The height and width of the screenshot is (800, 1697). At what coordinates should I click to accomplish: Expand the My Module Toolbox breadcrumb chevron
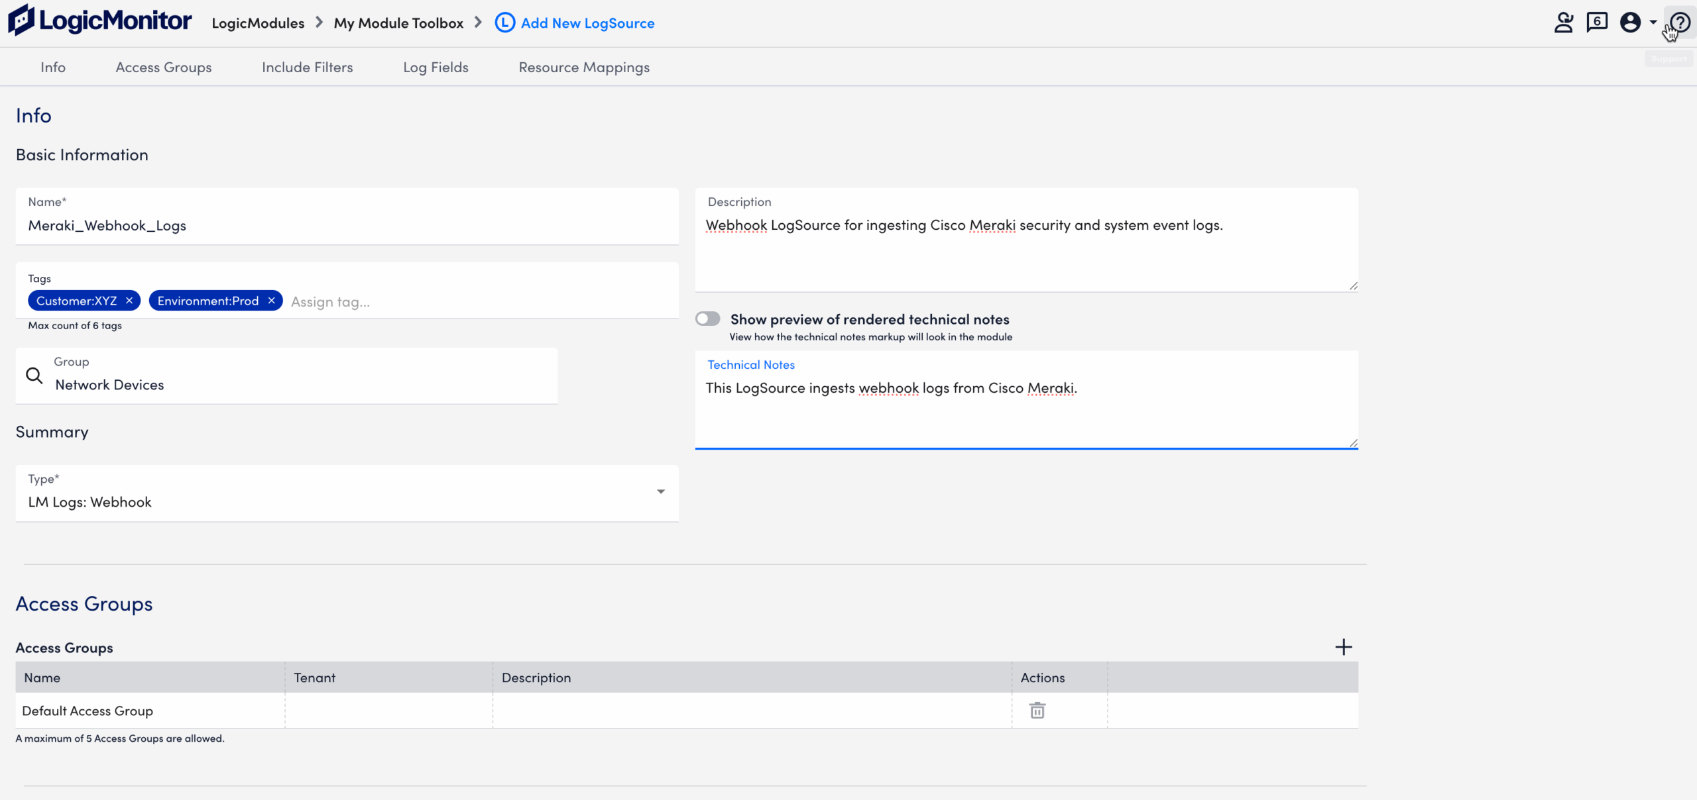479,22
